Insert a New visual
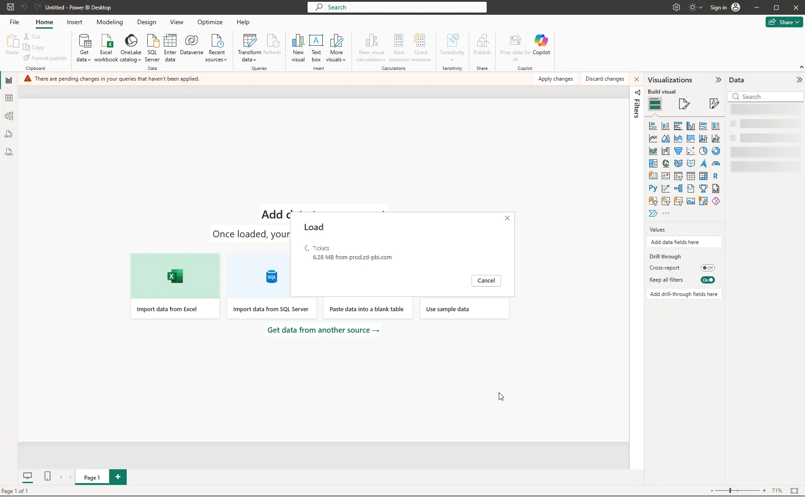This screenshot has height=497, width=805. point(298,48)
